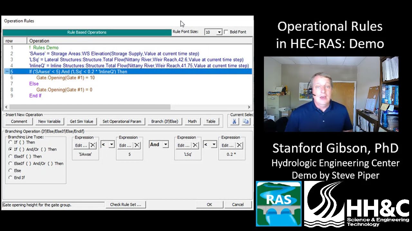The image size is (412, 231).
Task: Select row 1 '! Rules Demo' comment
Action: (128, 47)
